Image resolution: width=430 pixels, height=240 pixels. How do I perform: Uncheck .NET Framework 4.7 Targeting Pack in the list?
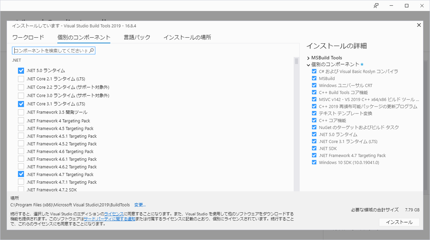(21, 174)
